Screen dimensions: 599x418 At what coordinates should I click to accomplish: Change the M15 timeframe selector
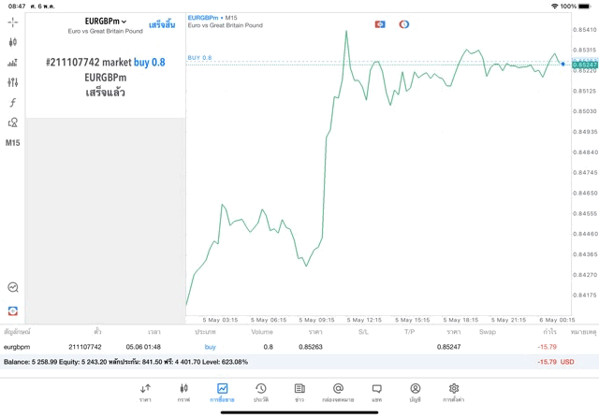[12, 143]
